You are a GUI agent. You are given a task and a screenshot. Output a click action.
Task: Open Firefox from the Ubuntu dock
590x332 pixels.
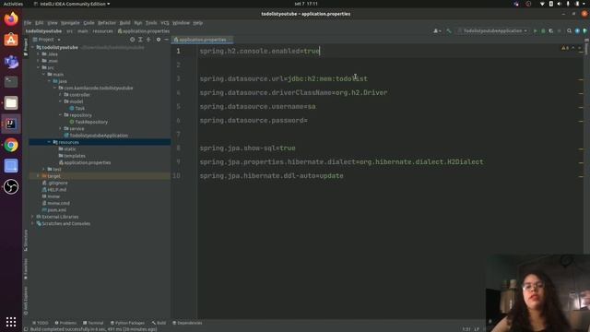tap(11, 18)
